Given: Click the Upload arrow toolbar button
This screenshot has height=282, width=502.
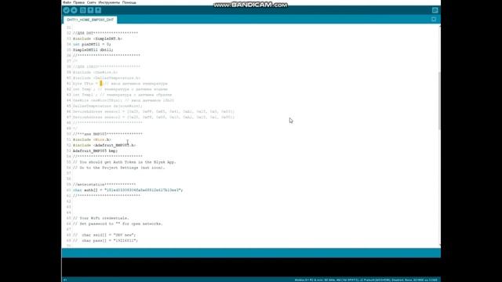Looking at the screenshot, I should coord(74,10).
